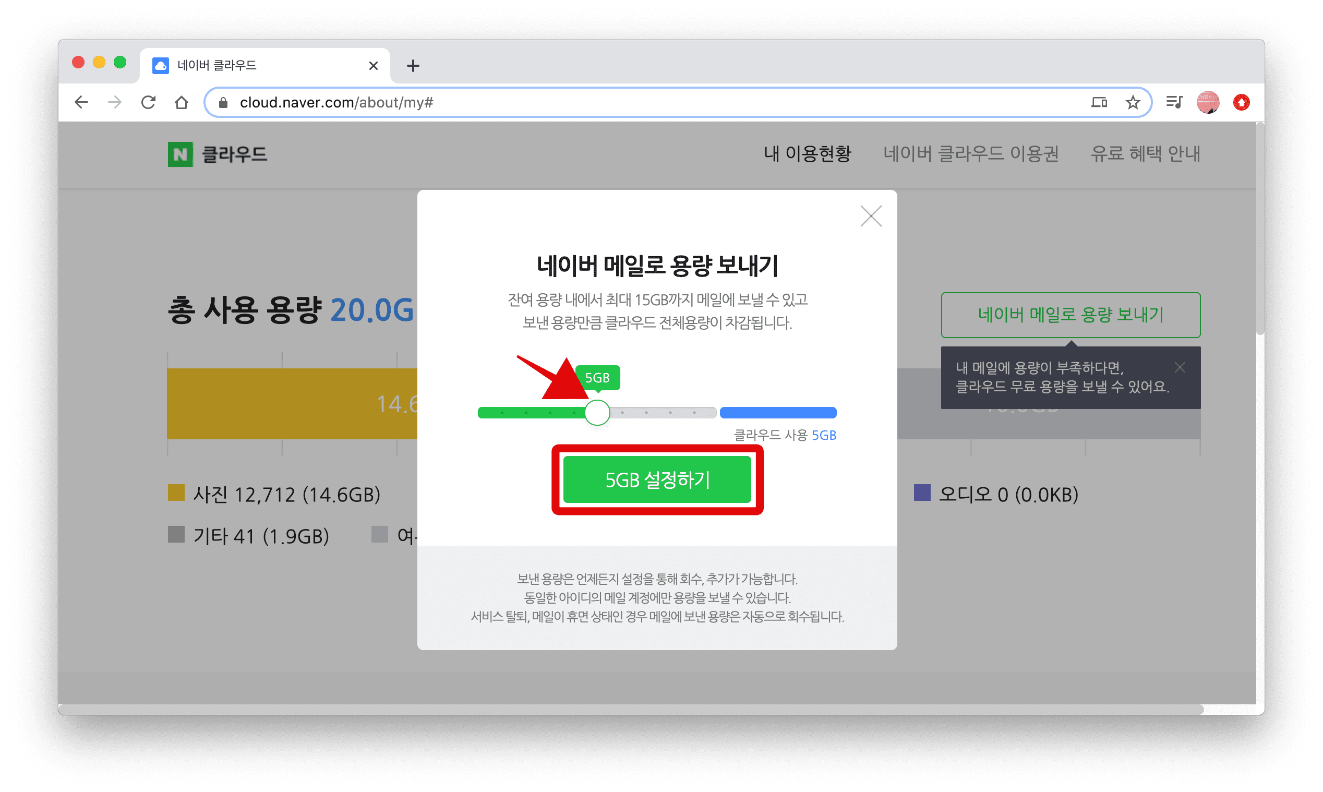Select the 네이버 클라우드 tab
Image resolution: width=1323 pixels, height=792 pixels.
[x=265, y=66]
